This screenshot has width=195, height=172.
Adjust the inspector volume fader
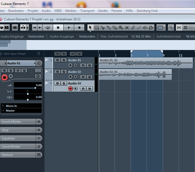pyautogui.click(x=35, y=88)
